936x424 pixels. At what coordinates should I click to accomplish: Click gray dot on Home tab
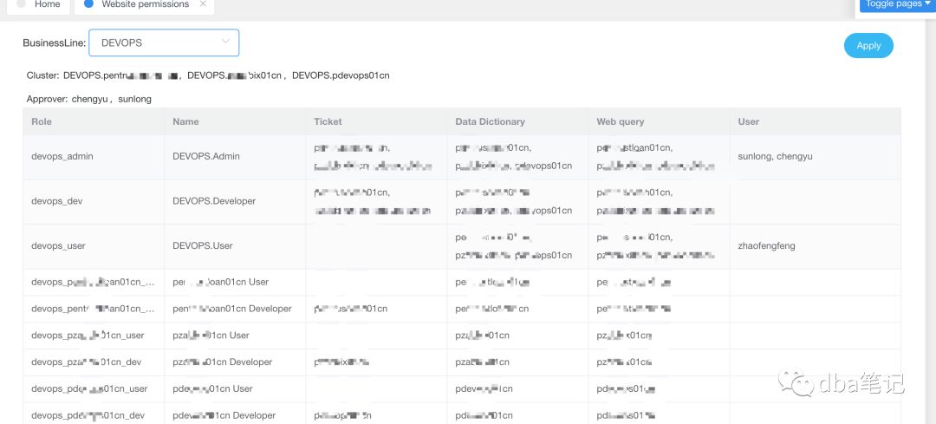click(x=22, y=4)
